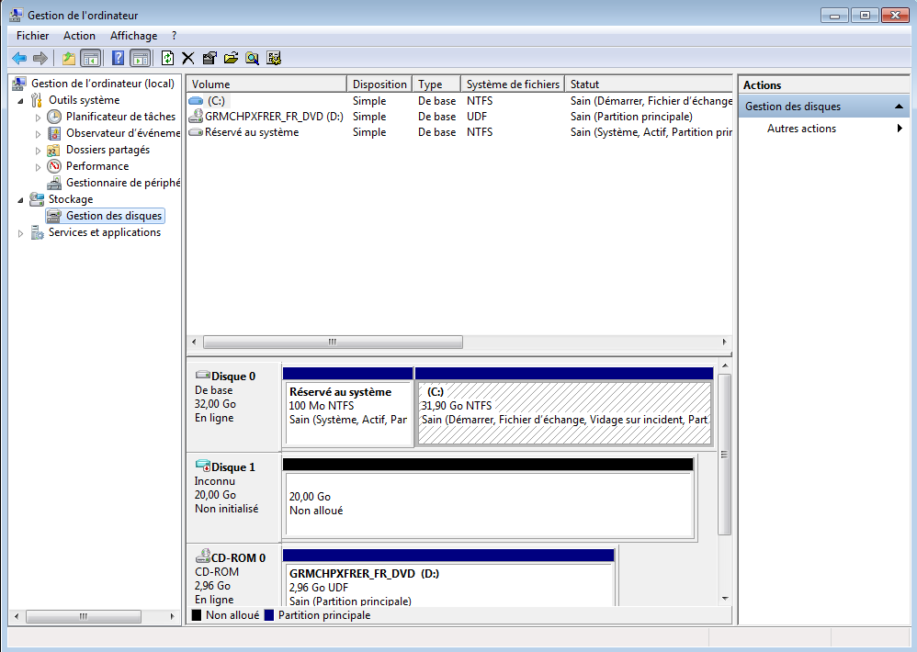This screenshot has width=917, height=652.
Task: Expand Services et applications node
Action: (x=21, y=233)
